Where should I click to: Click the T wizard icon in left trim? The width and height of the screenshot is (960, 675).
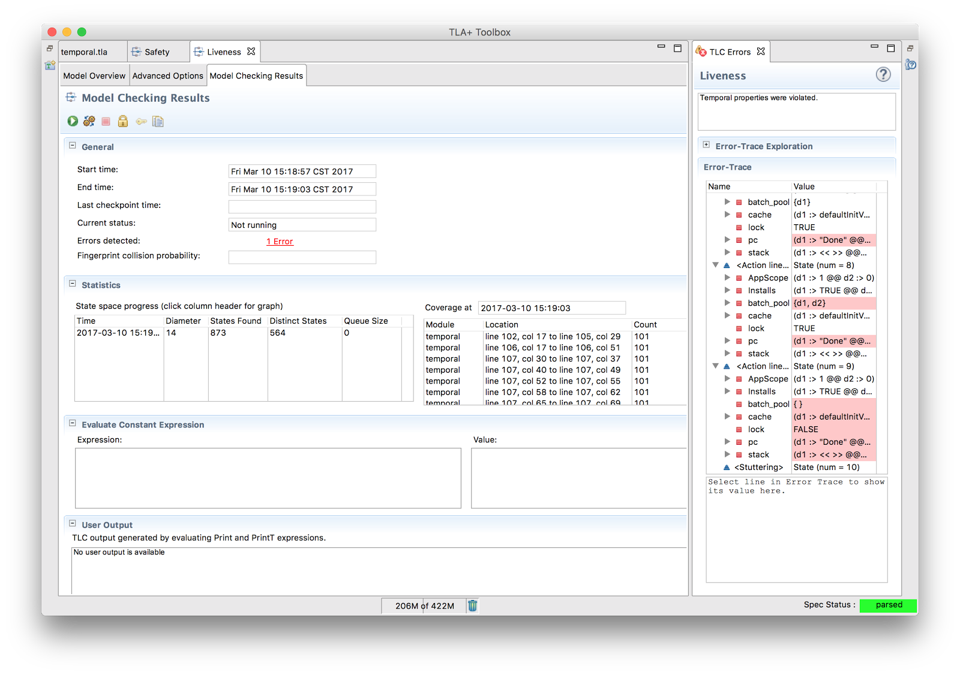pyautogui.click(x=50, y=65)
